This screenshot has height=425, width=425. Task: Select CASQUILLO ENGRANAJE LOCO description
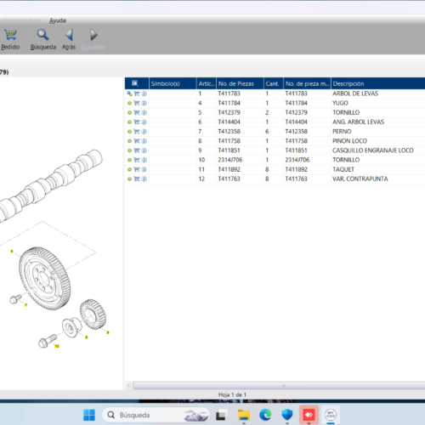(x=373, y=150)
